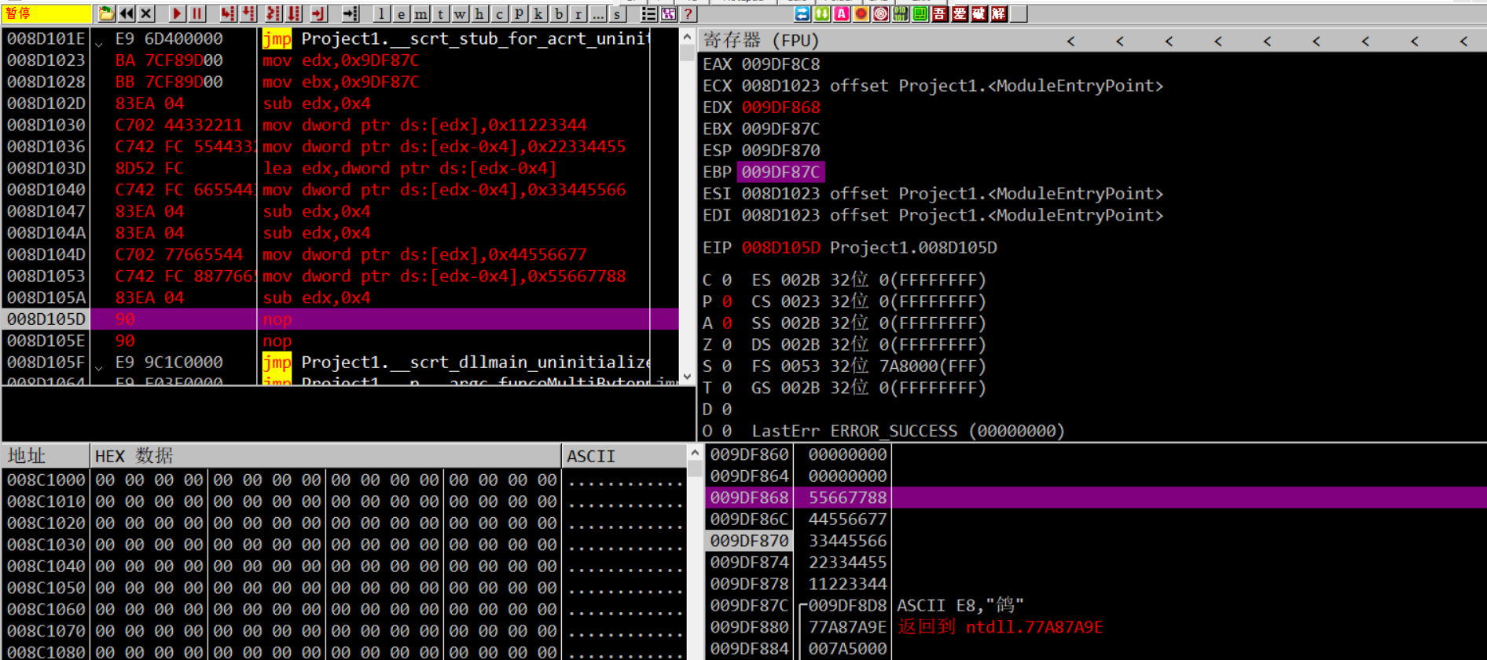Select stack value 11223344 at 009DF878
This screenshot has height=660, width=1487.
click(847, 584)
